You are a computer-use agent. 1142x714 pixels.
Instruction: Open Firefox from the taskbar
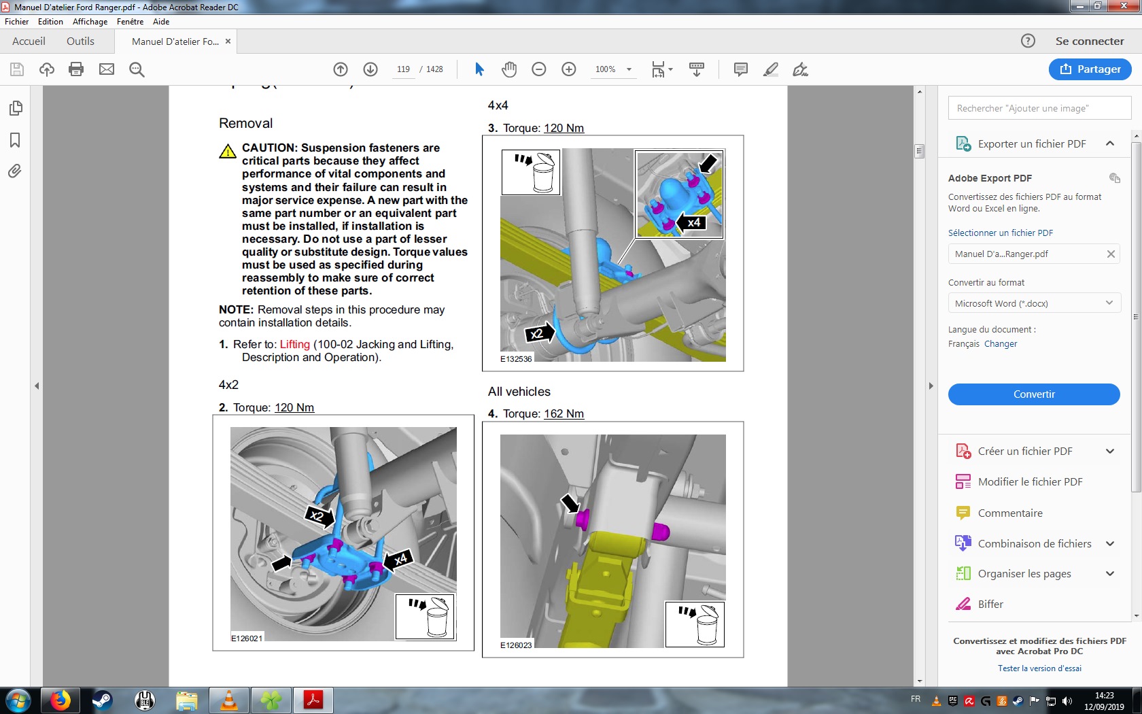[60, 700]
